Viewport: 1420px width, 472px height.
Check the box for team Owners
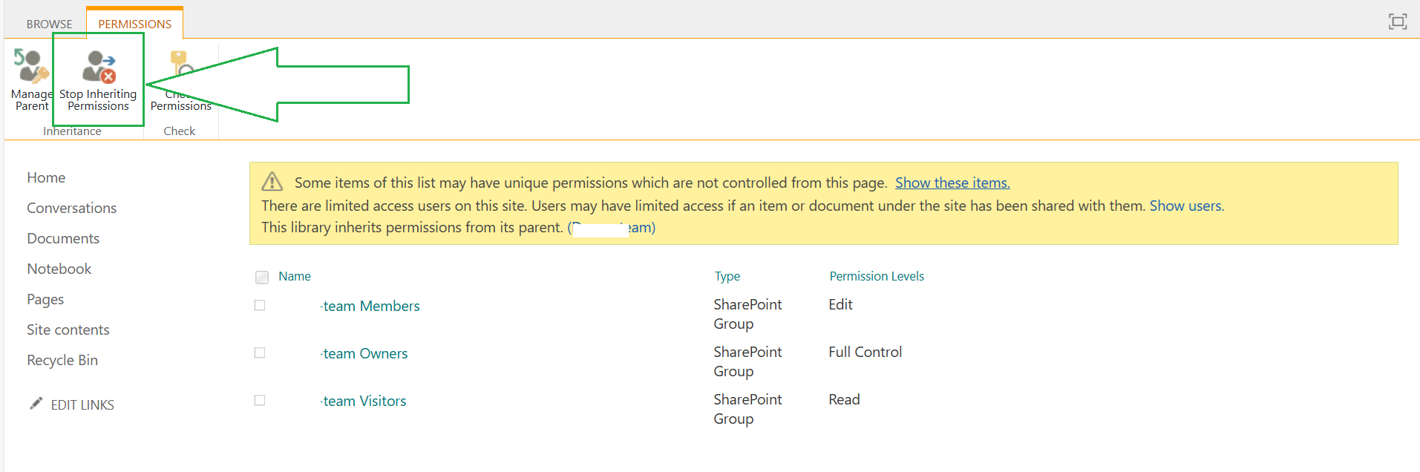coord(260,353)
